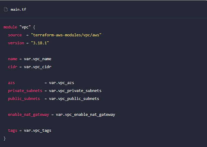207x147 pixels.
Task: Click the 'module' keyword
Action: pos(10,27)
